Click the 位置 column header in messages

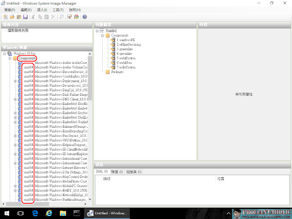point(253,179)
